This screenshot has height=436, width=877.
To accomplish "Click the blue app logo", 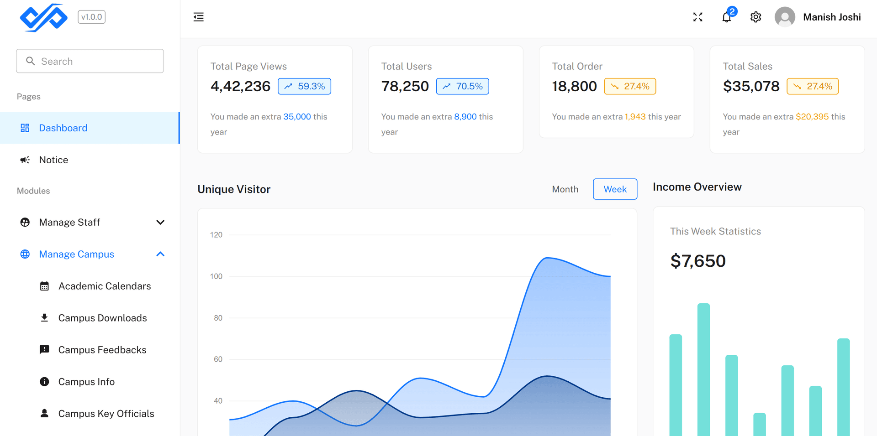I will point(44,17).
